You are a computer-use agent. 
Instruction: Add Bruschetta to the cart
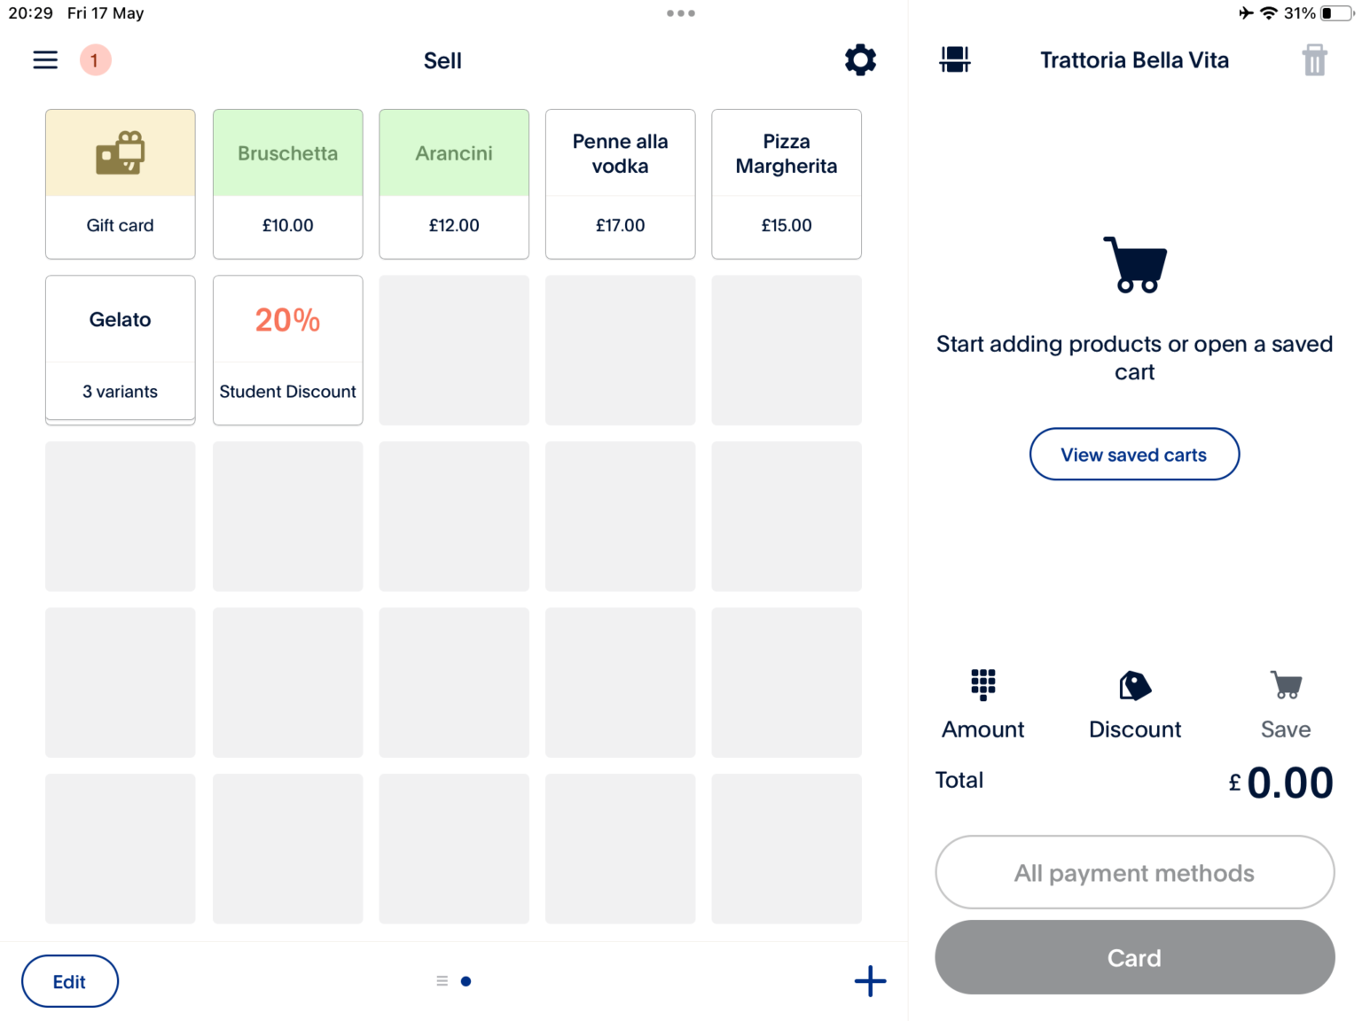pos(287,183)
